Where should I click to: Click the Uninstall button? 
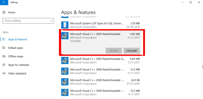(x=131, y=51)
